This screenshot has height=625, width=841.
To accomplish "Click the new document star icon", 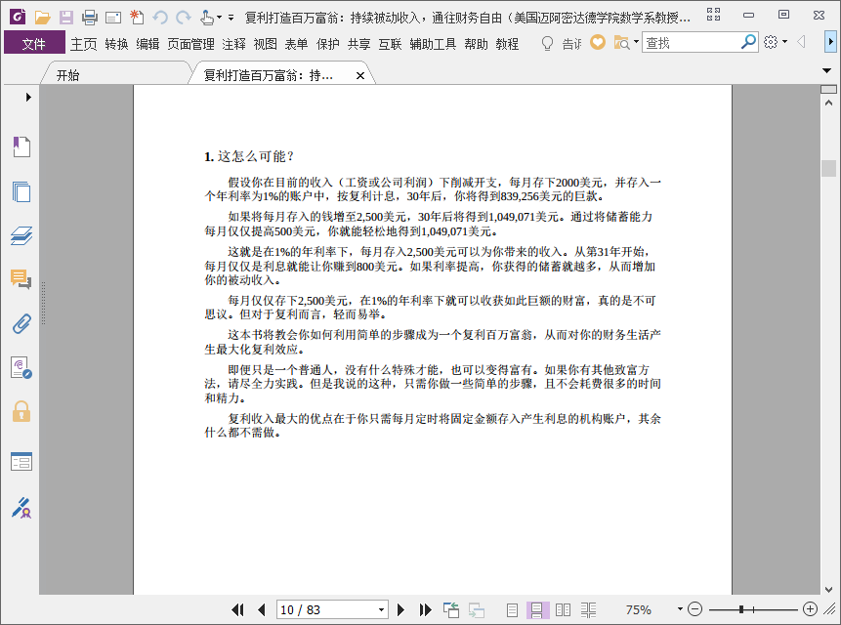I will click(x=137, y=18).
